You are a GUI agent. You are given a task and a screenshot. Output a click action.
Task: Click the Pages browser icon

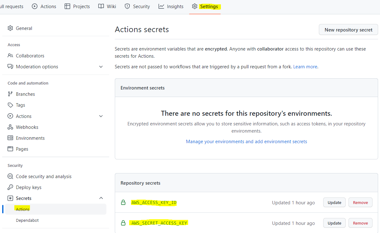10,149
